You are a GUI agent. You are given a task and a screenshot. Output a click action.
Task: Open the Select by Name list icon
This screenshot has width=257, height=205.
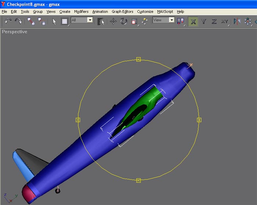tap(101, 21)
